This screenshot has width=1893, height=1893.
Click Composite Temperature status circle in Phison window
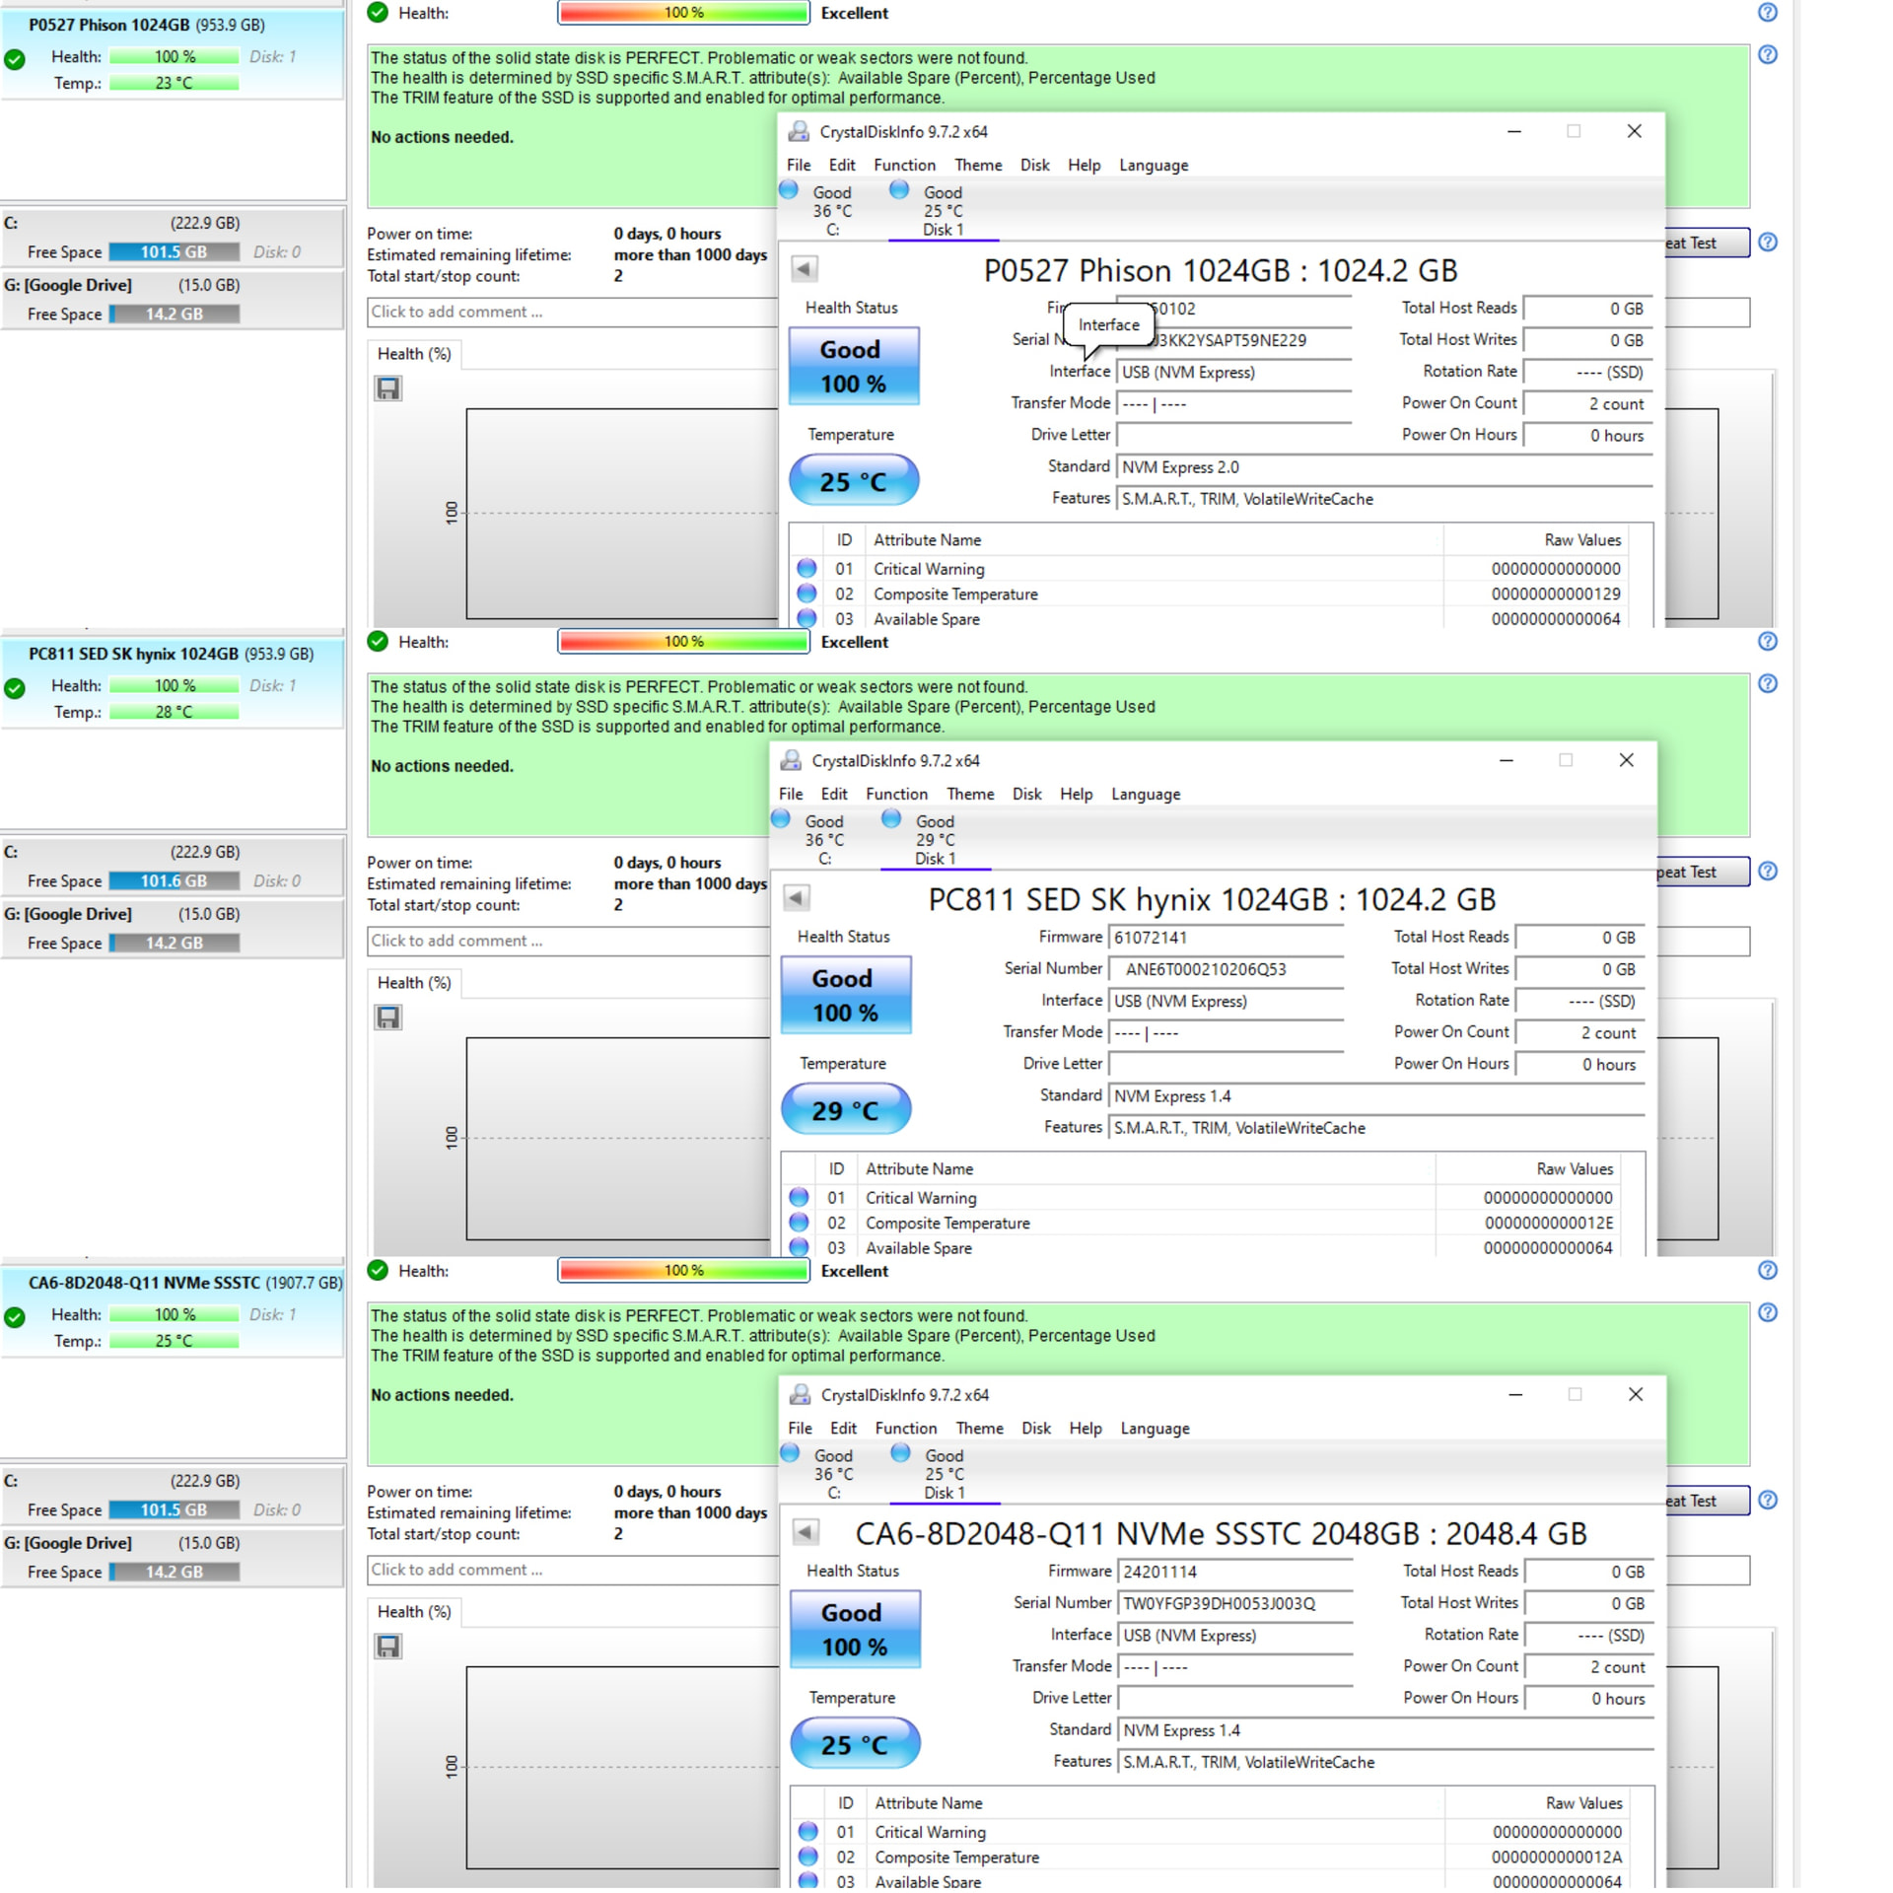pos(806,594)
